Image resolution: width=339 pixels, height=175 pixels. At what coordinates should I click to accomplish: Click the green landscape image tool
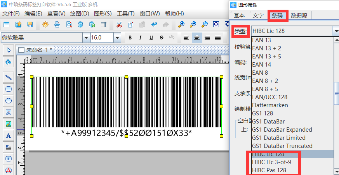click(9, 124)
